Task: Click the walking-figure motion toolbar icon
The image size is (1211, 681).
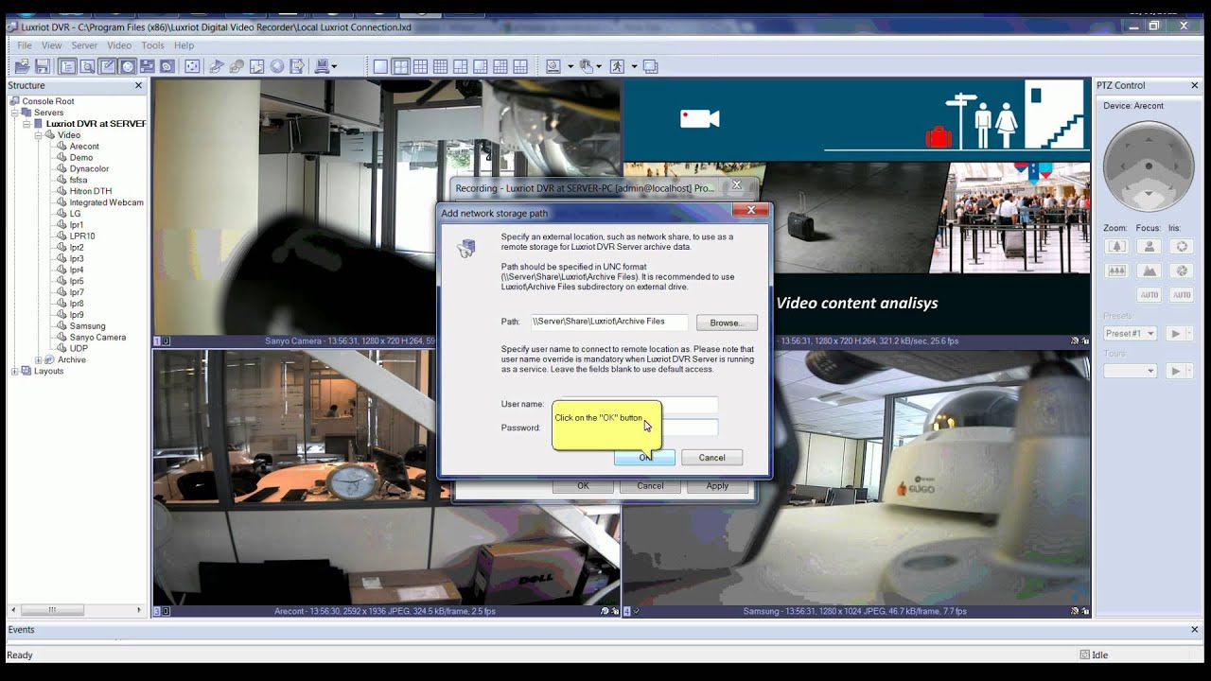Action: pyautogui.click(x=617, y=66)
